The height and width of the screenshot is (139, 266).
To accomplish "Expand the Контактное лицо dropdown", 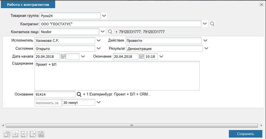I will (x=103, y=32).
